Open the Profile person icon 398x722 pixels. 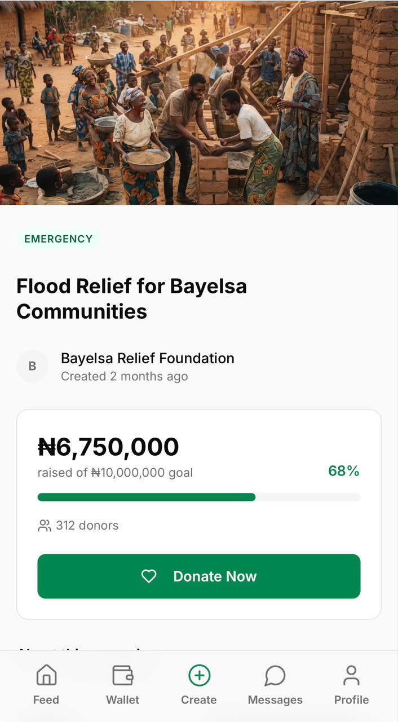pos(351,675)
